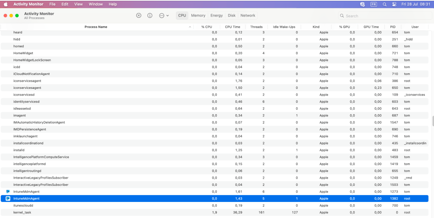The image size is (434, 218).
Task: Open Control Center in menu bar
Action: 394,4
